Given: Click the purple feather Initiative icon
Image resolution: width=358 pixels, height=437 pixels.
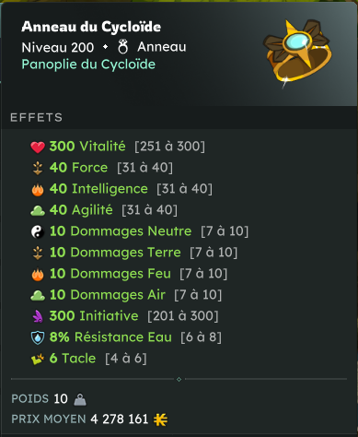Looking at the screenshot, I should point(38,316).
